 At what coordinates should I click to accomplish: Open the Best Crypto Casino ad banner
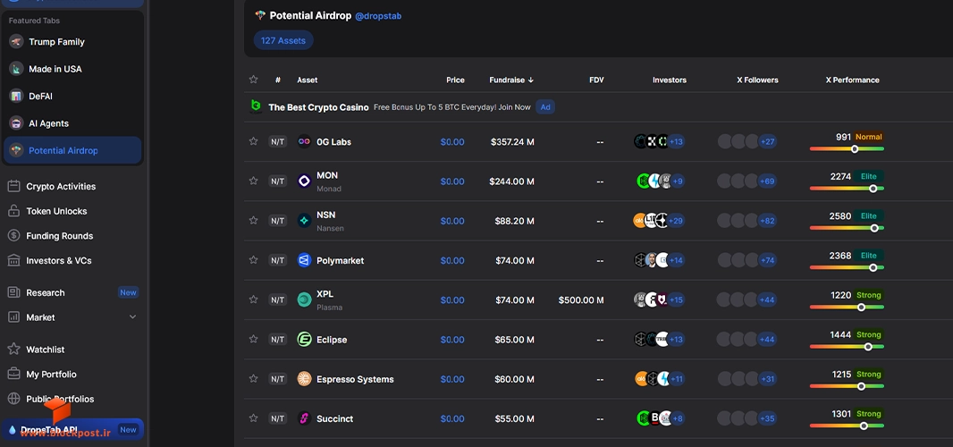click(402, 107)
